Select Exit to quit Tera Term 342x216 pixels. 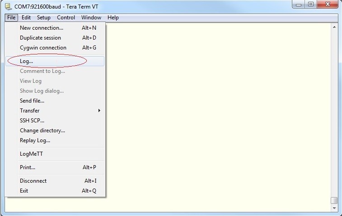coord(55,191)
